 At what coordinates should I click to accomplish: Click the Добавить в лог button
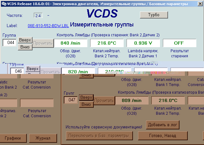[163, 125]
